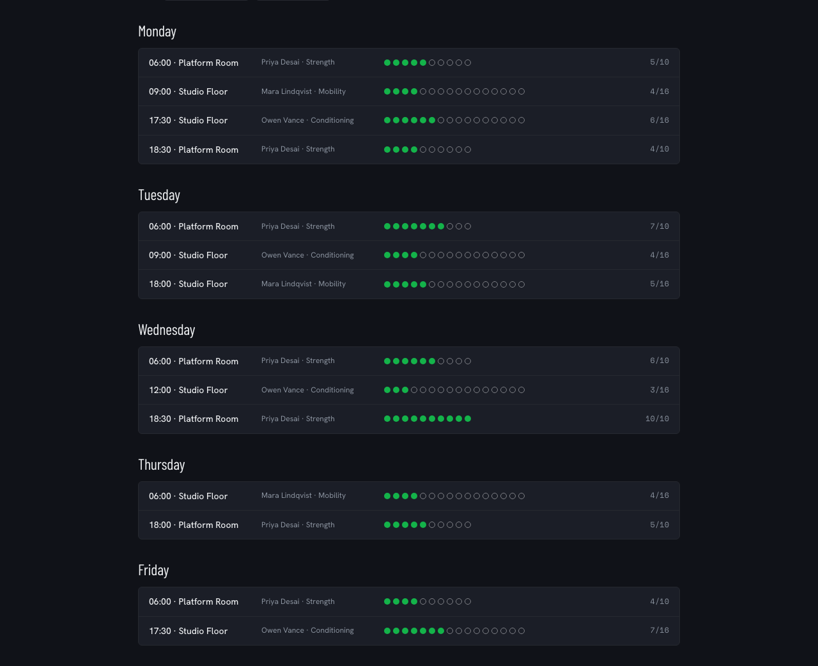This screenshot has height=666, width=818.
Task: Click the capacity dots for Thursday's 18:00 class
Action: [x=428, y=525]
